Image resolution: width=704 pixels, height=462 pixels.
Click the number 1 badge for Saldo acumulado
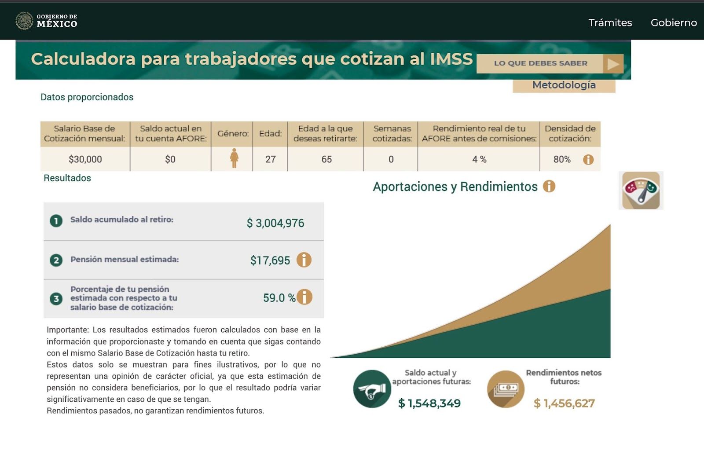click(x=56, y=220)
